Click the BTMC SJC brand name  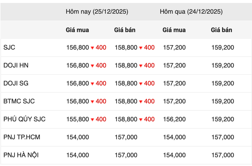[x=19, y=101]
